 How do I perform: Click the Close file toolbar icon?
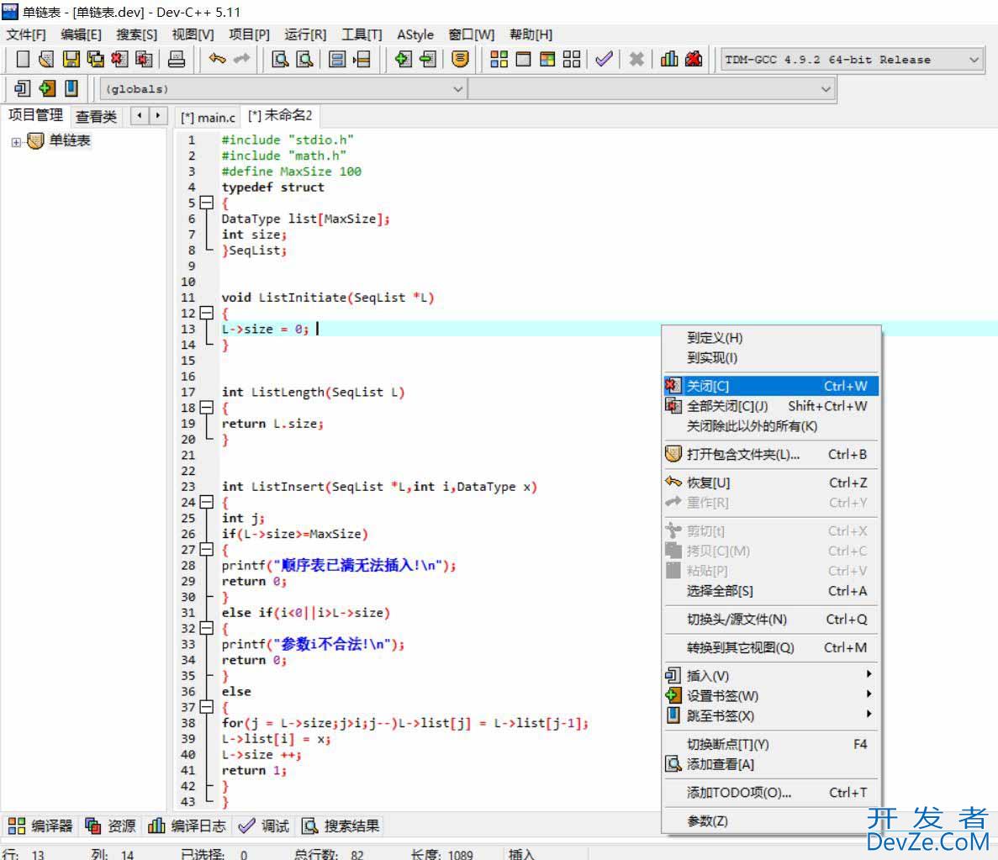[x=119, y=59]
